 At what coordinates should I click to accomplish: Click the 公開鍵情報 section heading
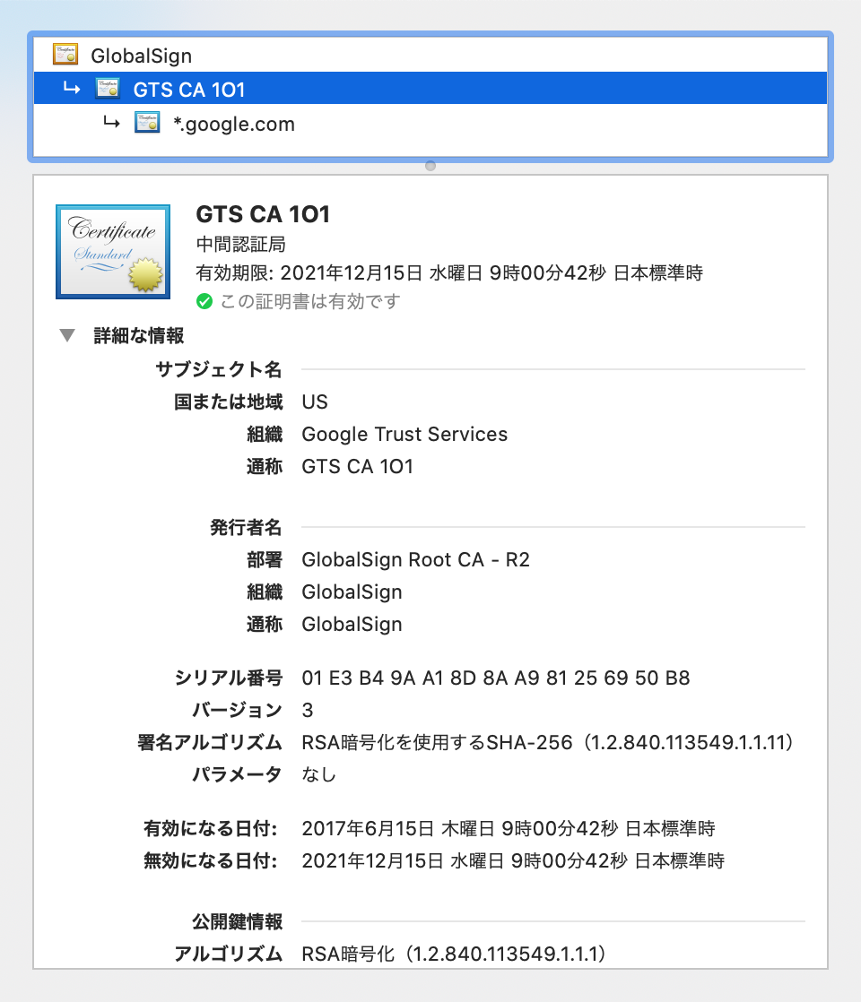[x=238, y=921]
